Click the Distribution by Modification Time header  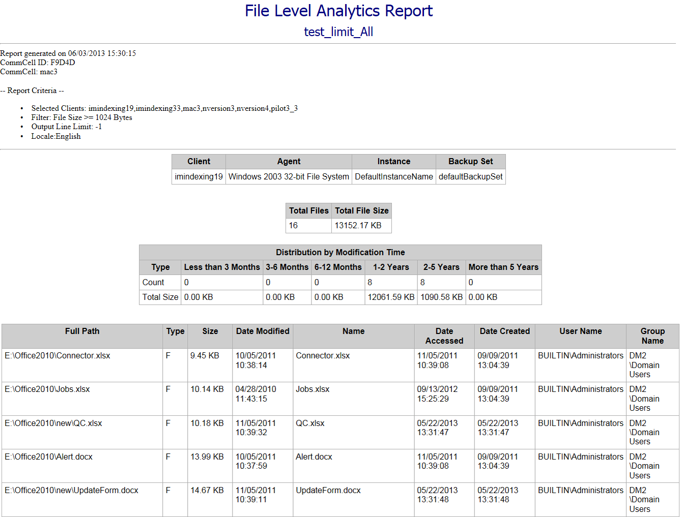coord(340,253)
